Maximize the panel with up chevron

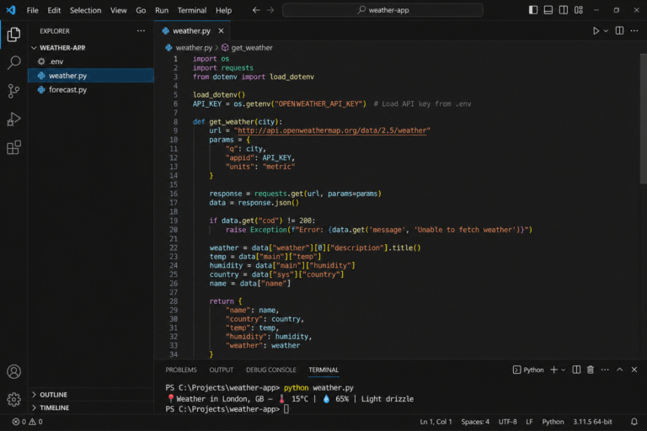620,370
